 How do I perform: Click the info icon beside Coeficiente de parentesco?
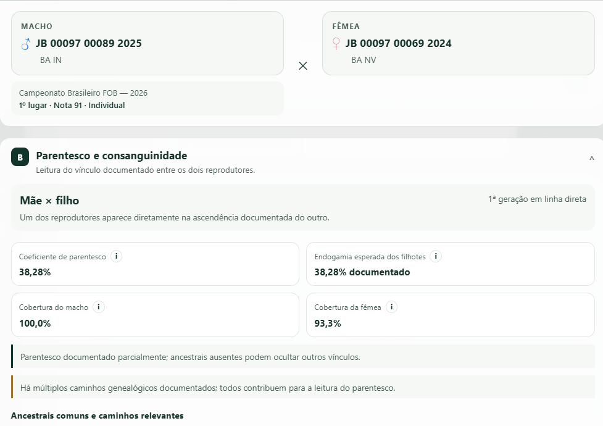116,256
